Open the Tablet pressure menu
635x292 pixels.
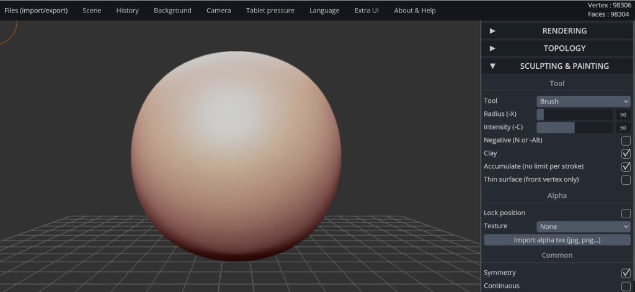[x=270, y=11]
